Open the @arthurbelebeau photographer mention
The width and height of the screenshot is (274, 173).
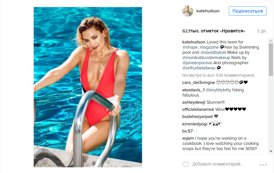tap(199, 68)
